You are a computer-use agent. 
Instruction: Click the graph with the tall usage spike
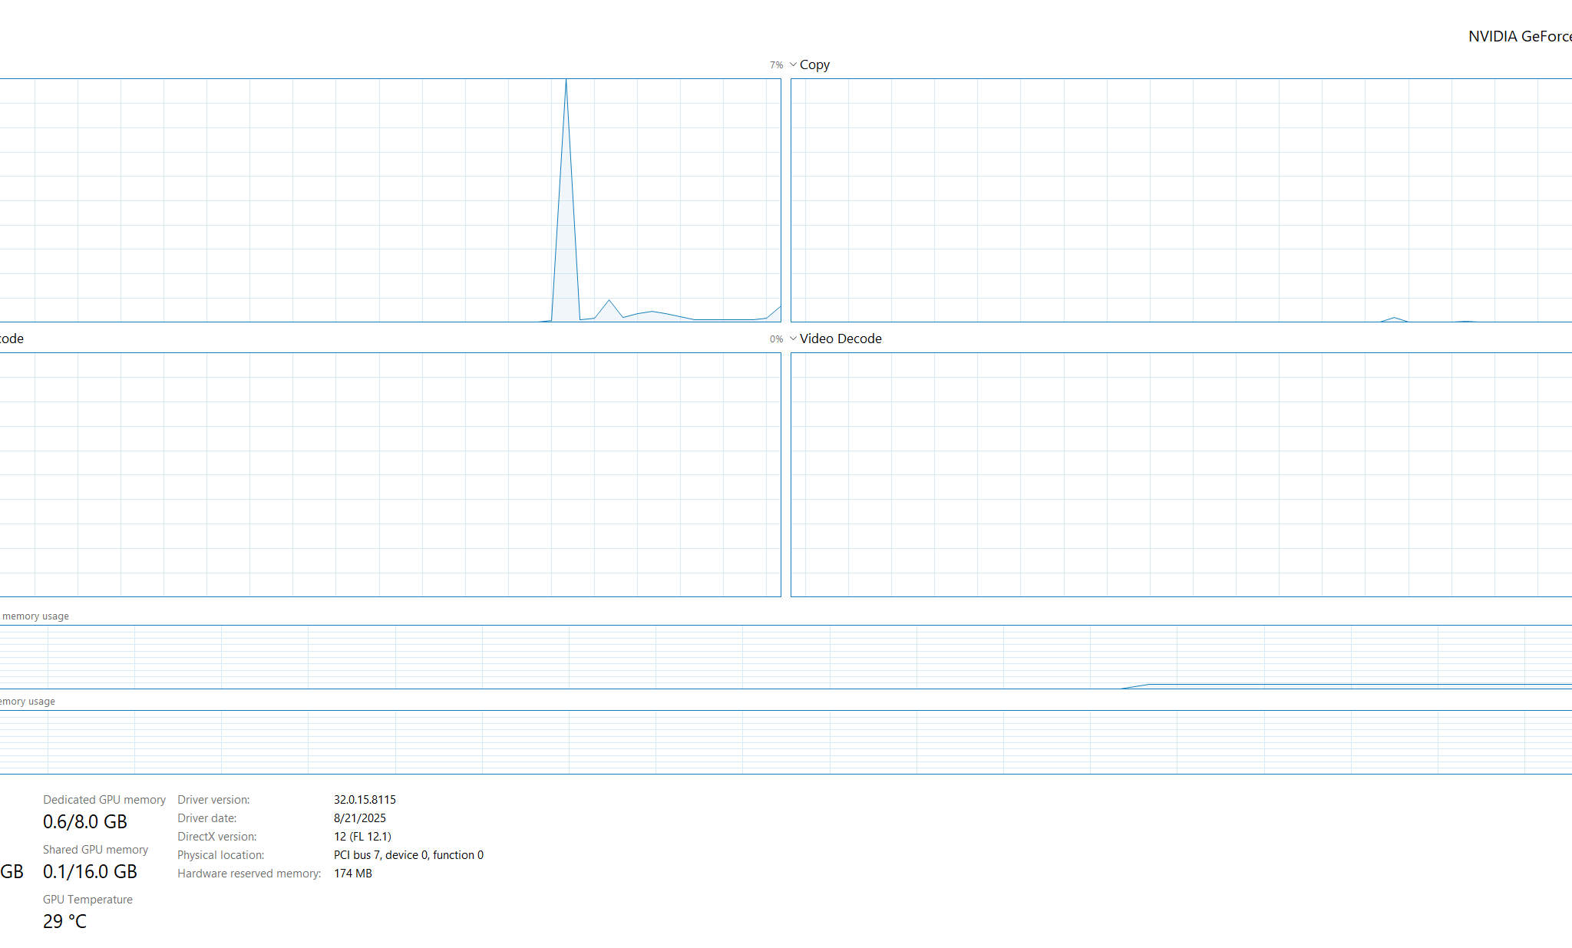click(391, 200)
